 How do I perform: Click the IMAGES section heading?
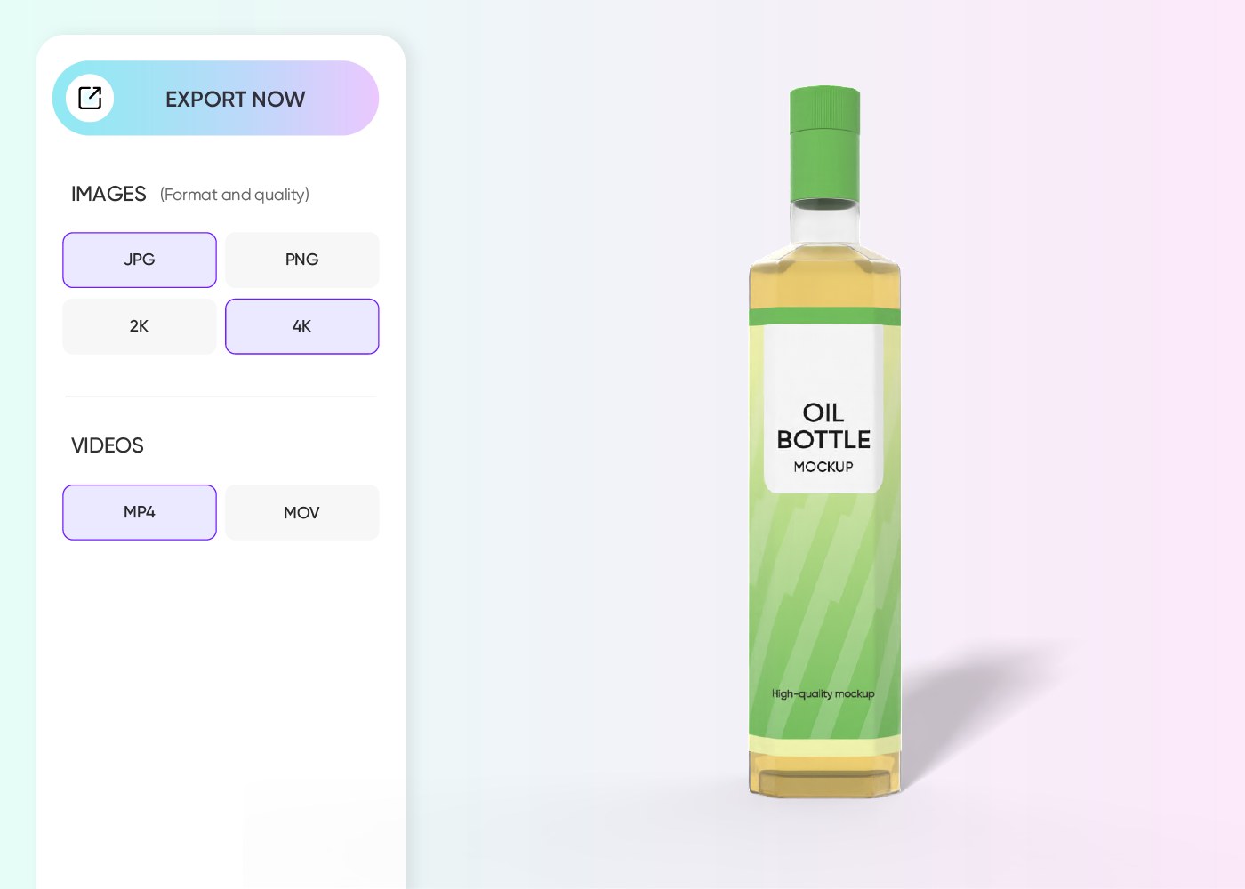108,194
